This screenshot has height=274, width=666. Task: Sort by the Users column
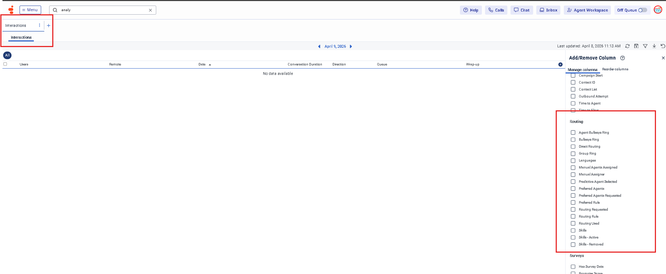pyautogui.click(x=24, y=64)
